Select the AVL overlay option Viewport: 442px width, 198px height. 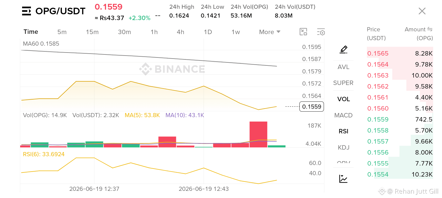point(343,67)
